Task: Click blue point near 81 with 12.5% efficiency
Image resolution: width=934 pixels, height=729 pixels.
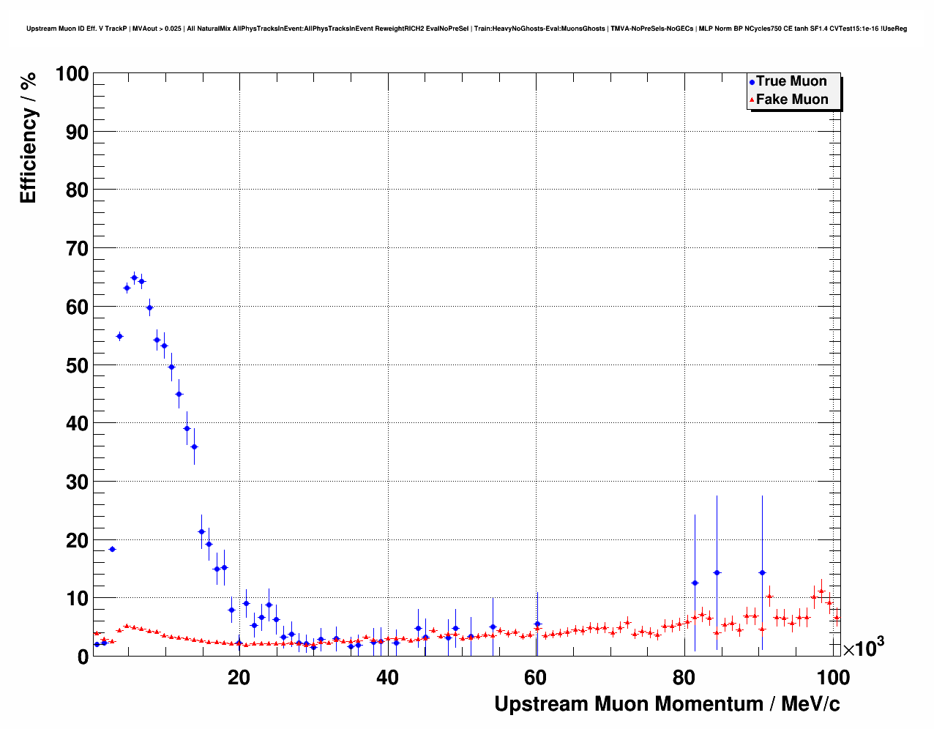Action: pos(695,583)
